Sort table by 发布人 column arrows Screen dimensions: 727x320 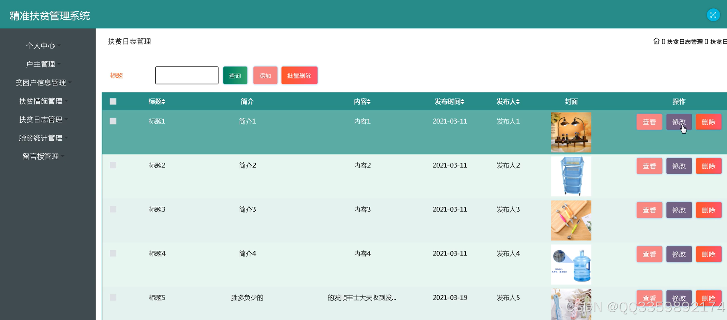518,102
